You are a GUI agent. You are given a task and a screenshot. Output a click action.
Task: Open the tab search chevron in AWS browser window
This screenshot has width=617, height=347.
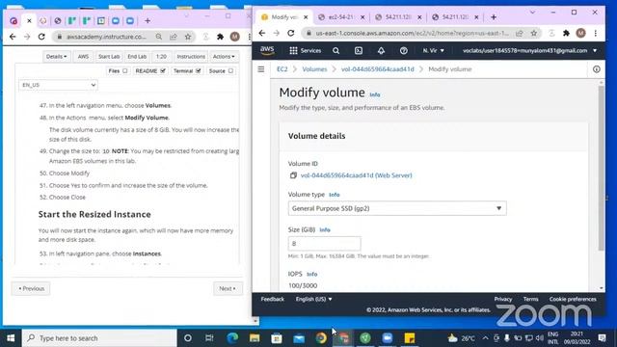pyautogui.click(x=532, y=13)
